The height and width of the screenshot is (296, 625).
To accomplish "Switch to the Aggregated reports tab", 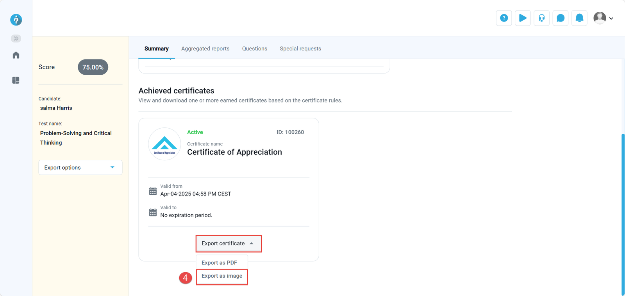I will (x=205, y=48).
